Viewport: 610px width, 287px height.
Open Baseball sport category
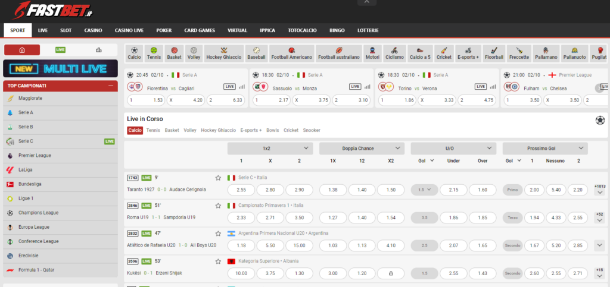pos(256,53)
